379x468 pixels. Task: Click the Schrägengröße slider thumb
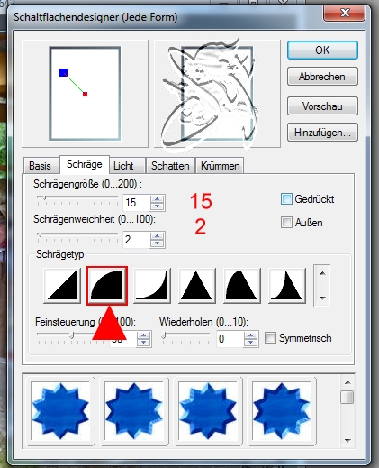44,197
